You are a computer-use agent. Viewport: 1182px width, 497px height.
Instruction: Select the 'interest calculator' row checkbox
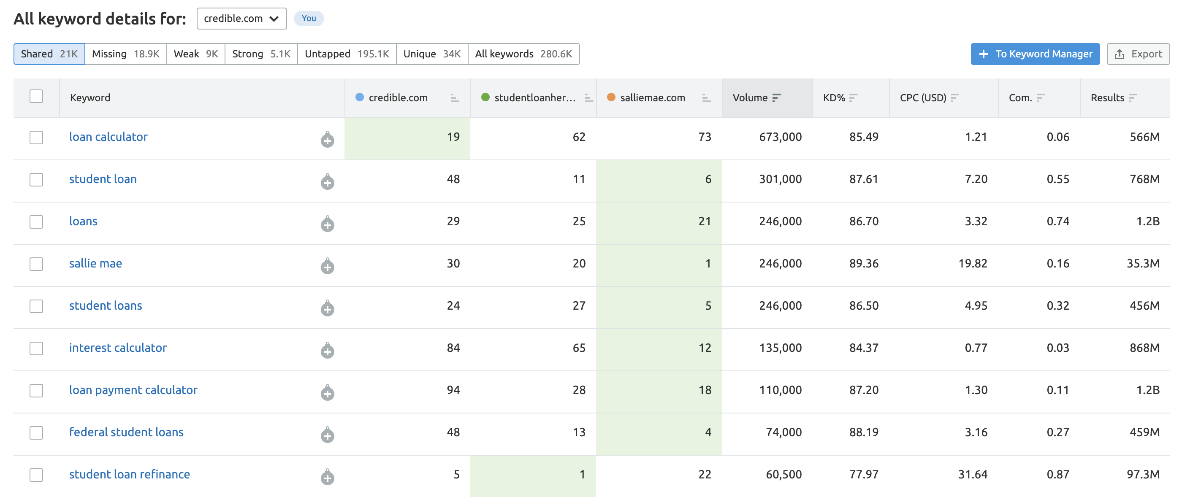pyautogui.click(x=36, y=348)
